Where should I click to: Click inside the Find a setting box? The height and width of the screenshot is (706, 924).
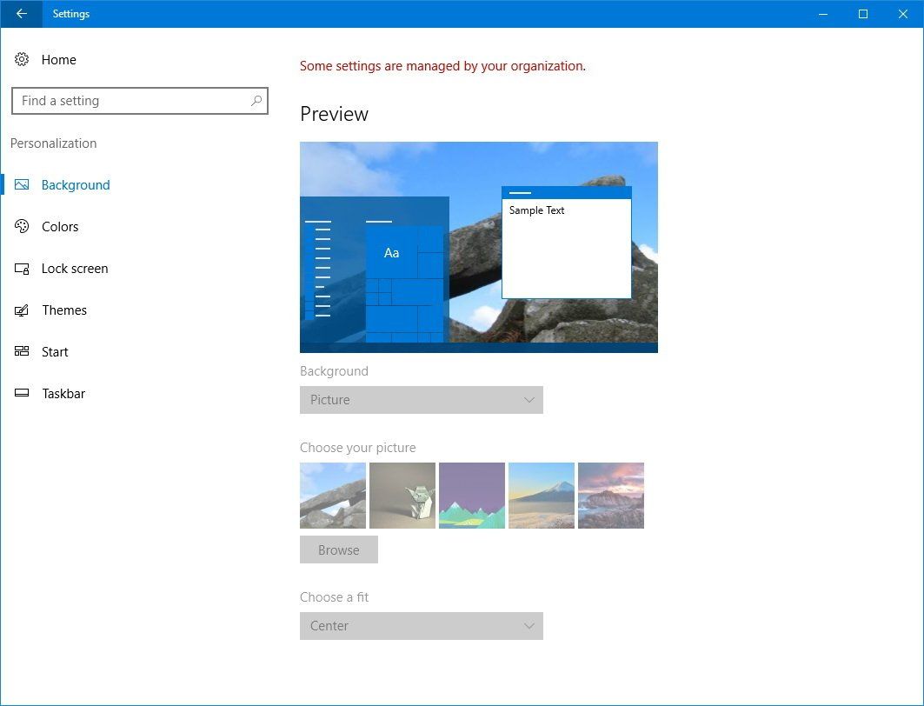(130, 101)
